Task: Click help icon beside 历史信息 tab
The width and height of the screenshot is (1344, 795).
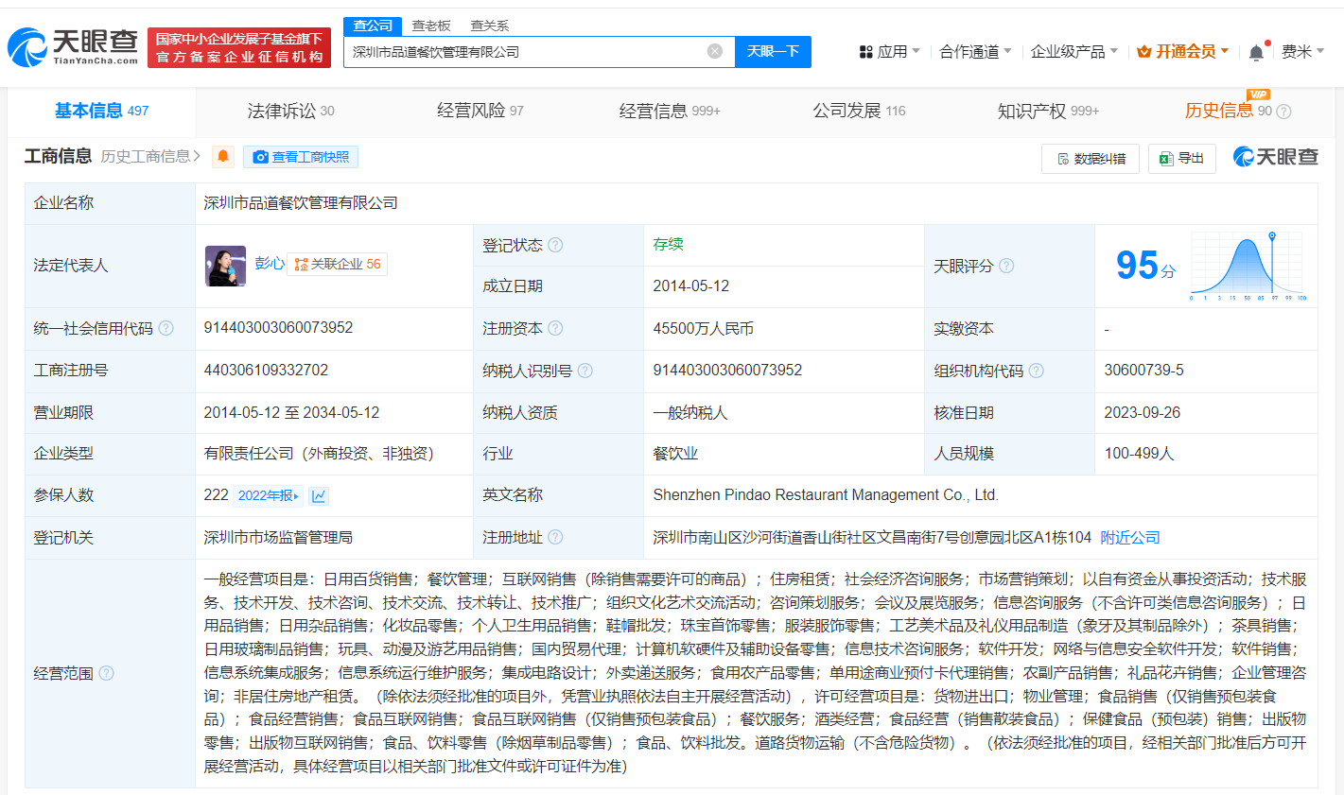Action: [1283, 112]
